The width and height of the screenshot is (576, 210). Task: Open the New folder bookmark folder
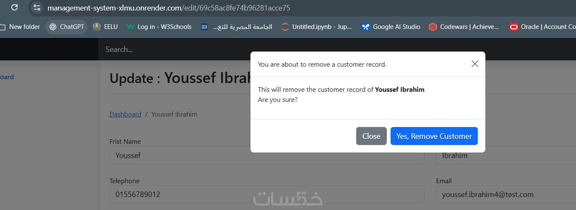[20, 27]
